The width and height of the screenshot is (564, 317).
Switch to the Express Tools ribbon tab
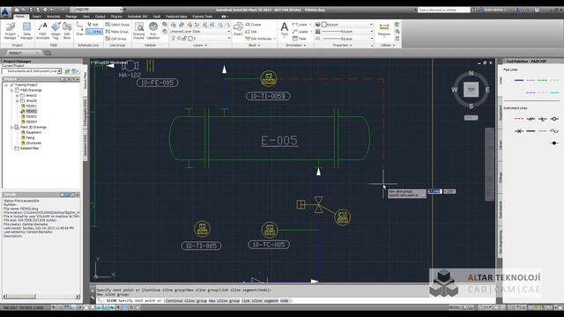pos(202,17)
